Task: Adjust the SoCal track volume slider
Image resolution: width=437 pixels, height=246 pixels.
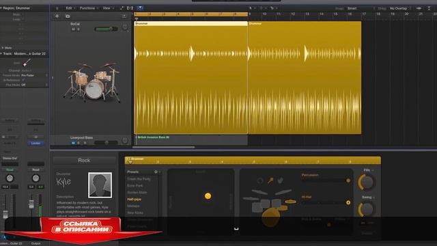Action: pyautogui.click(x=106, y=29)
